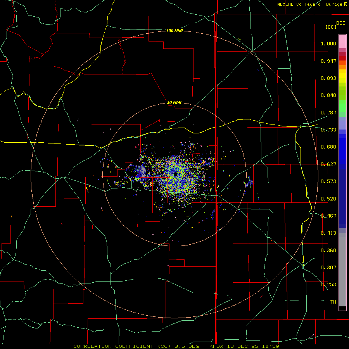The width and height of the screenshot is (349, 349).
Task: Click the 0.360 legend value
Action: (x=328, y=251)
